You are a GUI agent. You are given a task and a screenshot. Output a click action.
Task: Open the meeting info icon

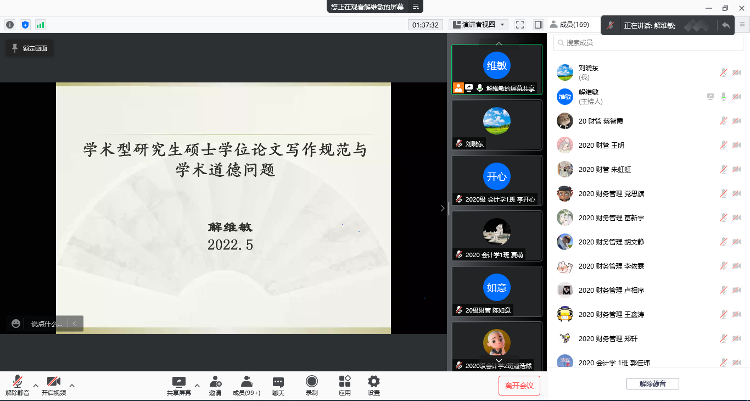pos(9,25)
